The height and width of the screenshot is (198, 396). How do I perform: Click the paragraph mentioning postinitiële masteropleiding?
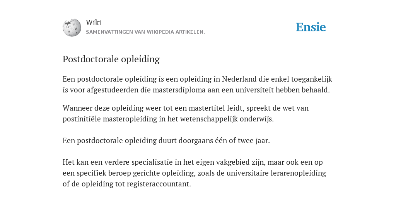186,113
